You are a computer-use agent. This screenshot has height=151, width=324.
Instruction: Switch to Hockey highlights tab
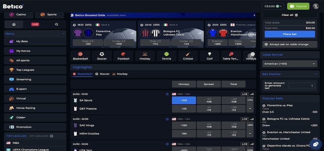[x=120, y=74]
